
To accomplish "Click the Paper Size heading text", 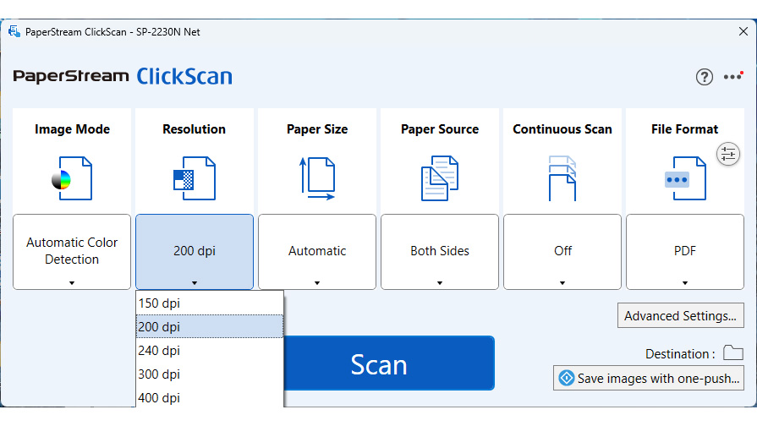I will 317,129.
